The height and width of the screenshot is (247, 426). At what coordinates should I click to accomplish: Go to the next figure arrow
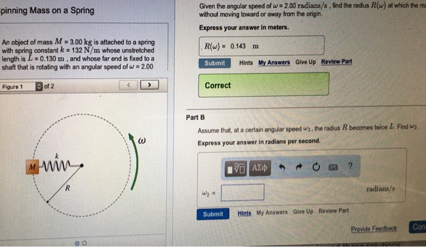[150, 85]
